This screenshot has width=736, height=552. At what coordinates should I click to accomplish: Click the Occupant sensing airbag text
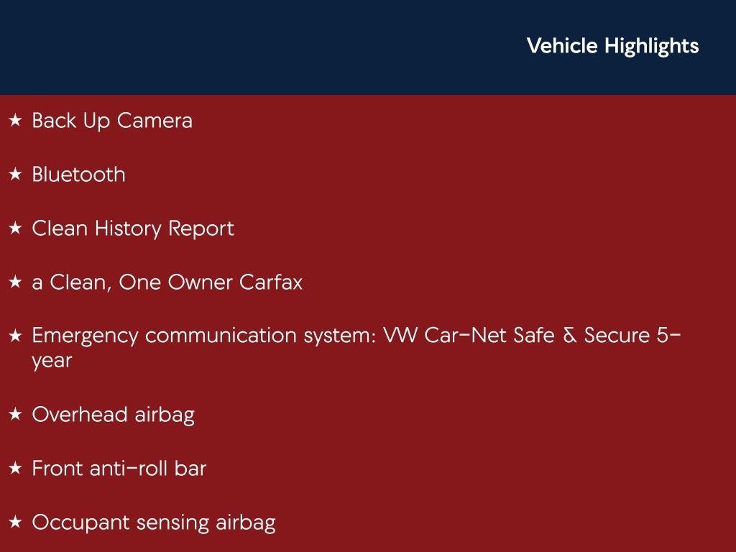click(x=153, y=523)
